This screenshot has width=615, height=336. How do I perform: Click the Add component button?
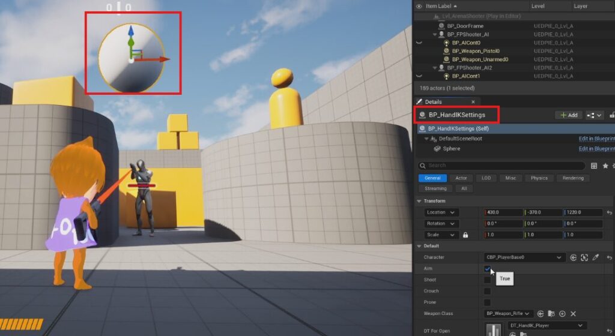point(568,115)
